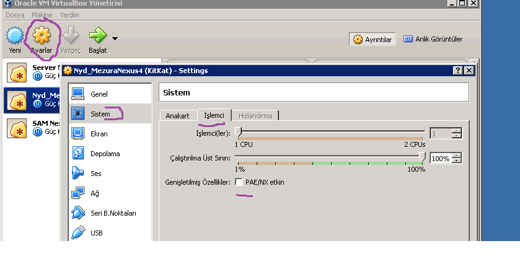520x277 pixels.
Task: Open Genel settings category
Action: 110,94
